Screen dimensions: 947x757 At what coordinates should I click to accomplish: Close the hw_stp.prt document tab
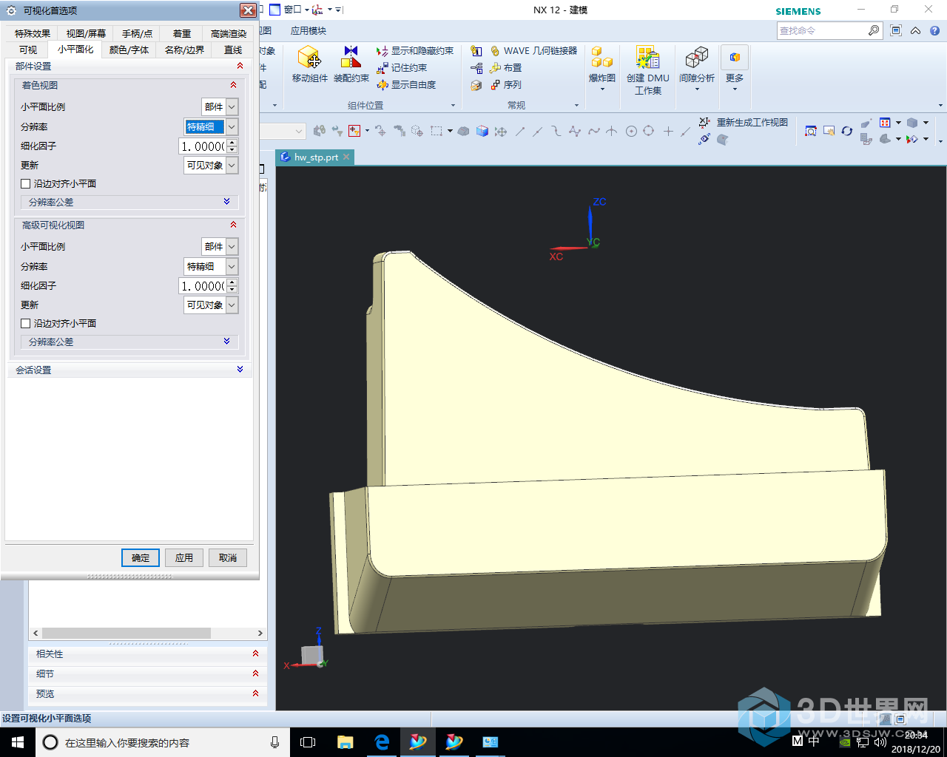click(346, 157)
